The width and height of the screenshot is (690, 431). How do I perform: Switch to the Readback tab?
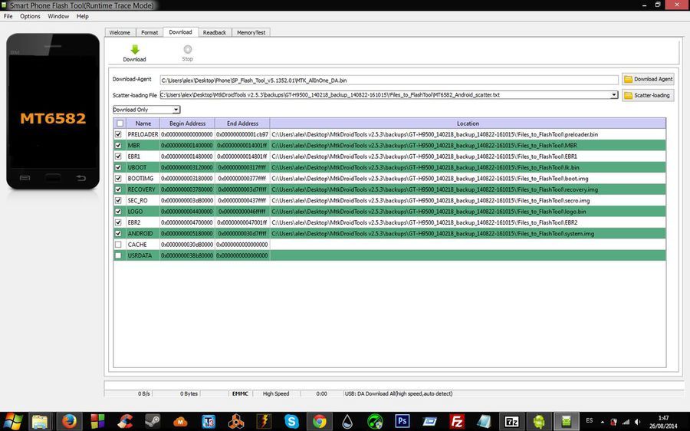pyautogui.click(x=215, y=32)
